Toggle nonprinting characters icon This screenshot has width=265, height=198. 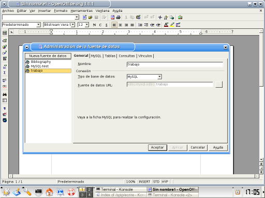click(x=5, y=108)
